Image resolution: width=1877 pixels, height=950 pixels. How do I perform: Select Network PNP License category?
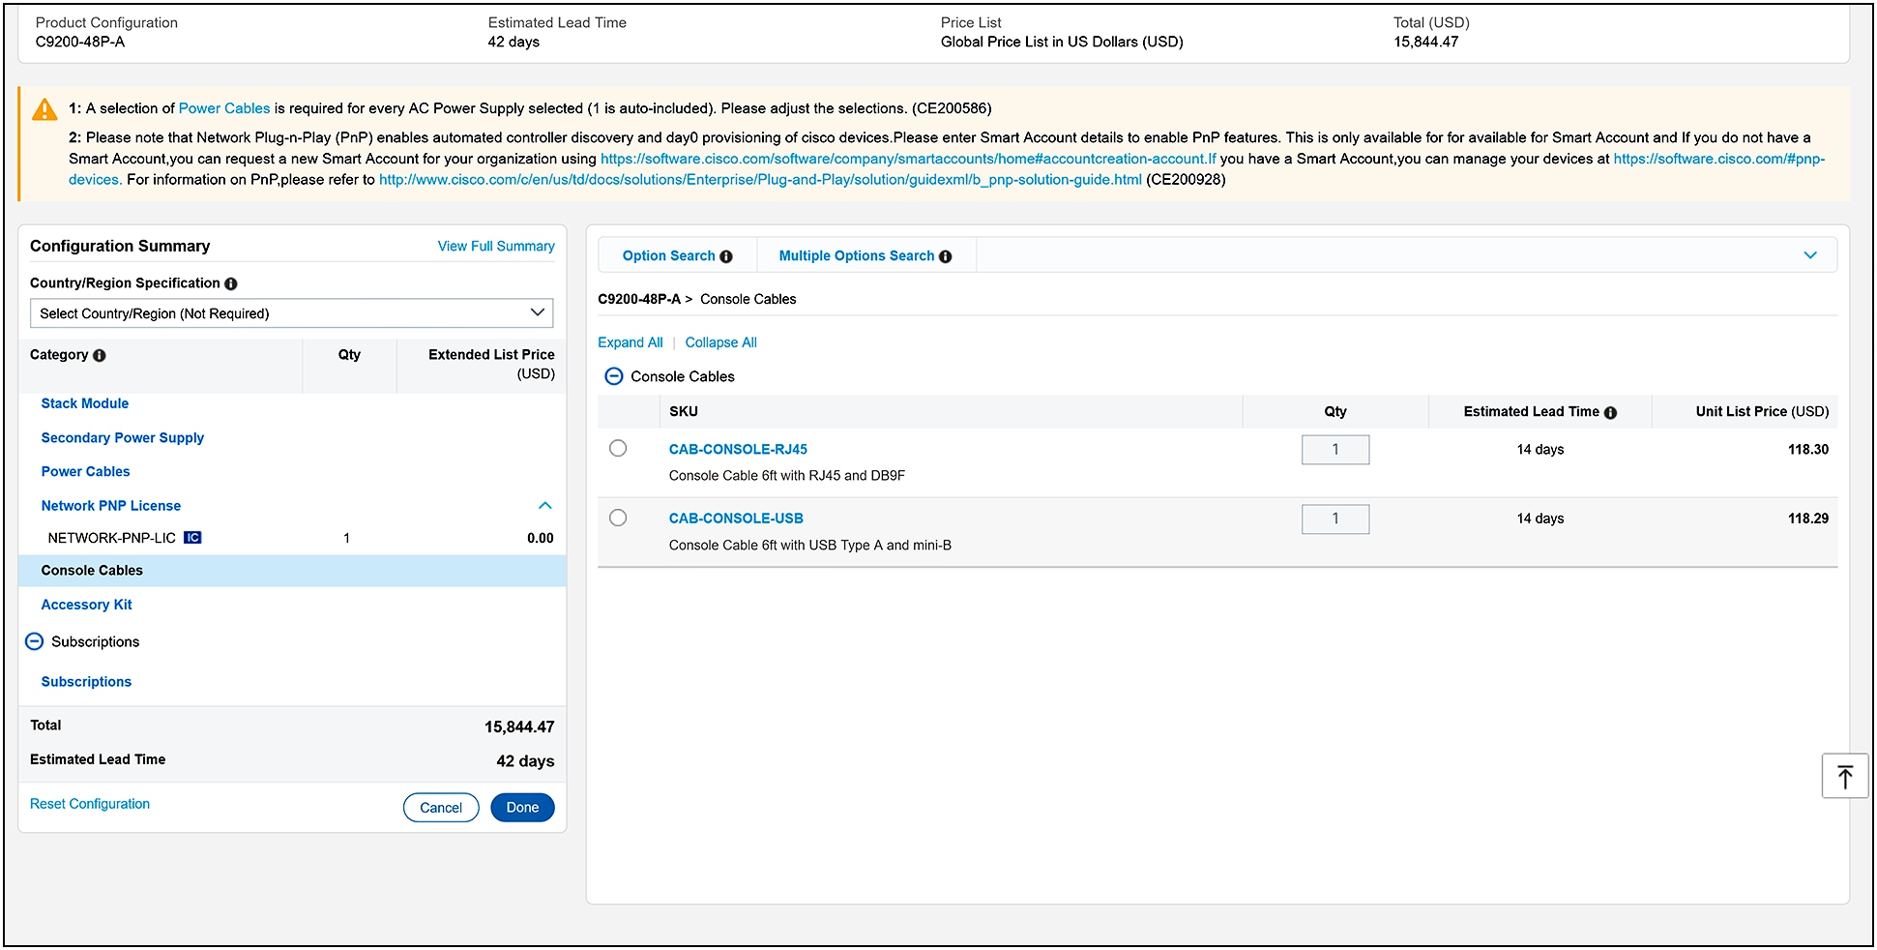[111, 506]
